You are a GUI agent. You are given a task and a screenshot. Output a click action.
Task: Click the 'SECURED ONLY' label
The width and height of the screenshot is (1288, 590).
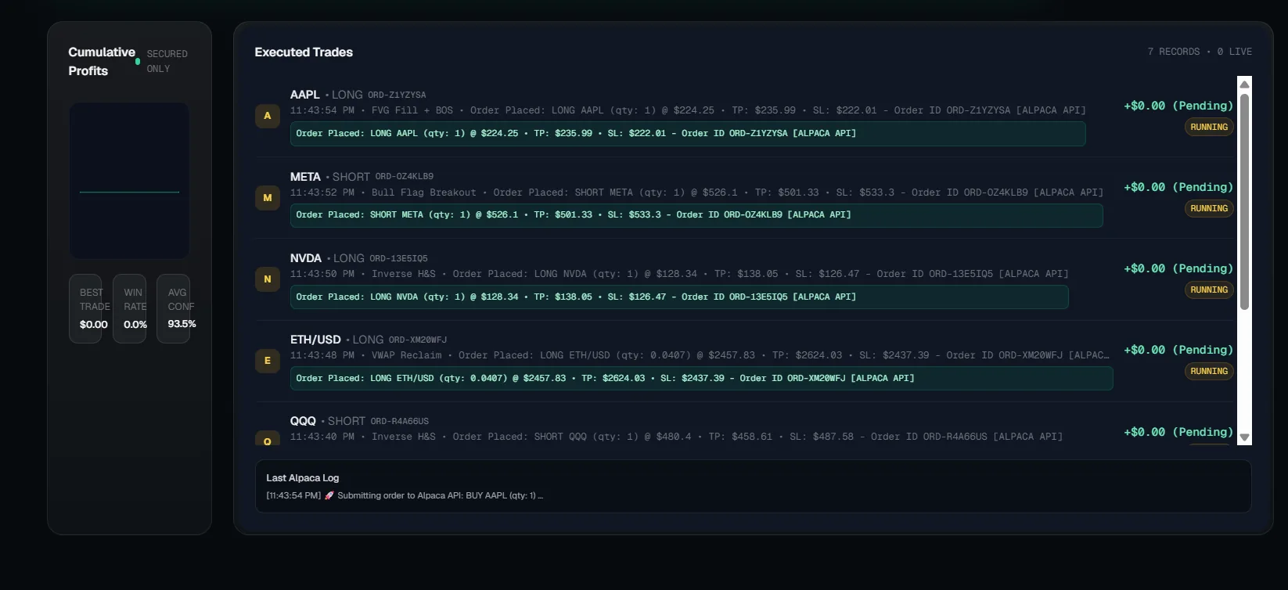pos(167,61)
